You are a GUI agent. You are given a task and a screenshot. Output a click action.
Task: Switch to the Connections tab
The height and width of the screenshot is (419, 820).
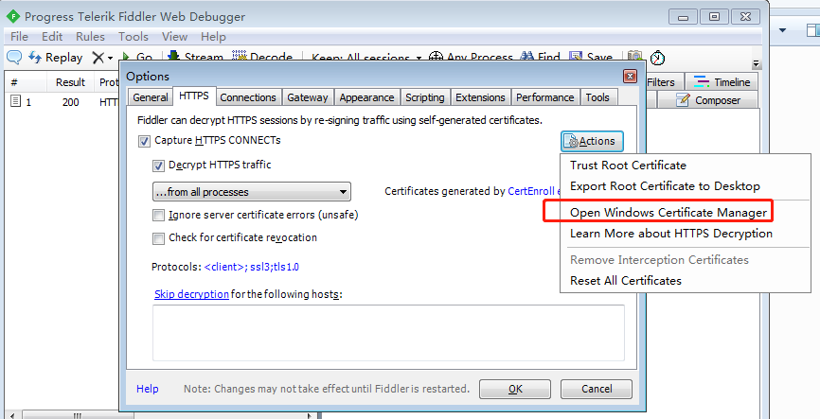pos(248,97)
